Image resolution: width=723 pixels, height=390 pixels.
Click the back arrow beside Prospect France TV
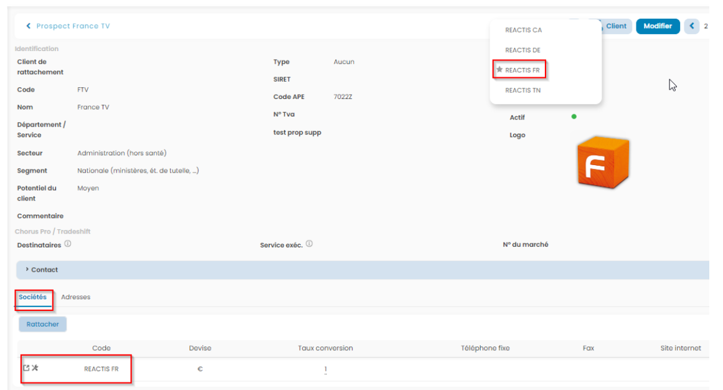tap(29, 26)
